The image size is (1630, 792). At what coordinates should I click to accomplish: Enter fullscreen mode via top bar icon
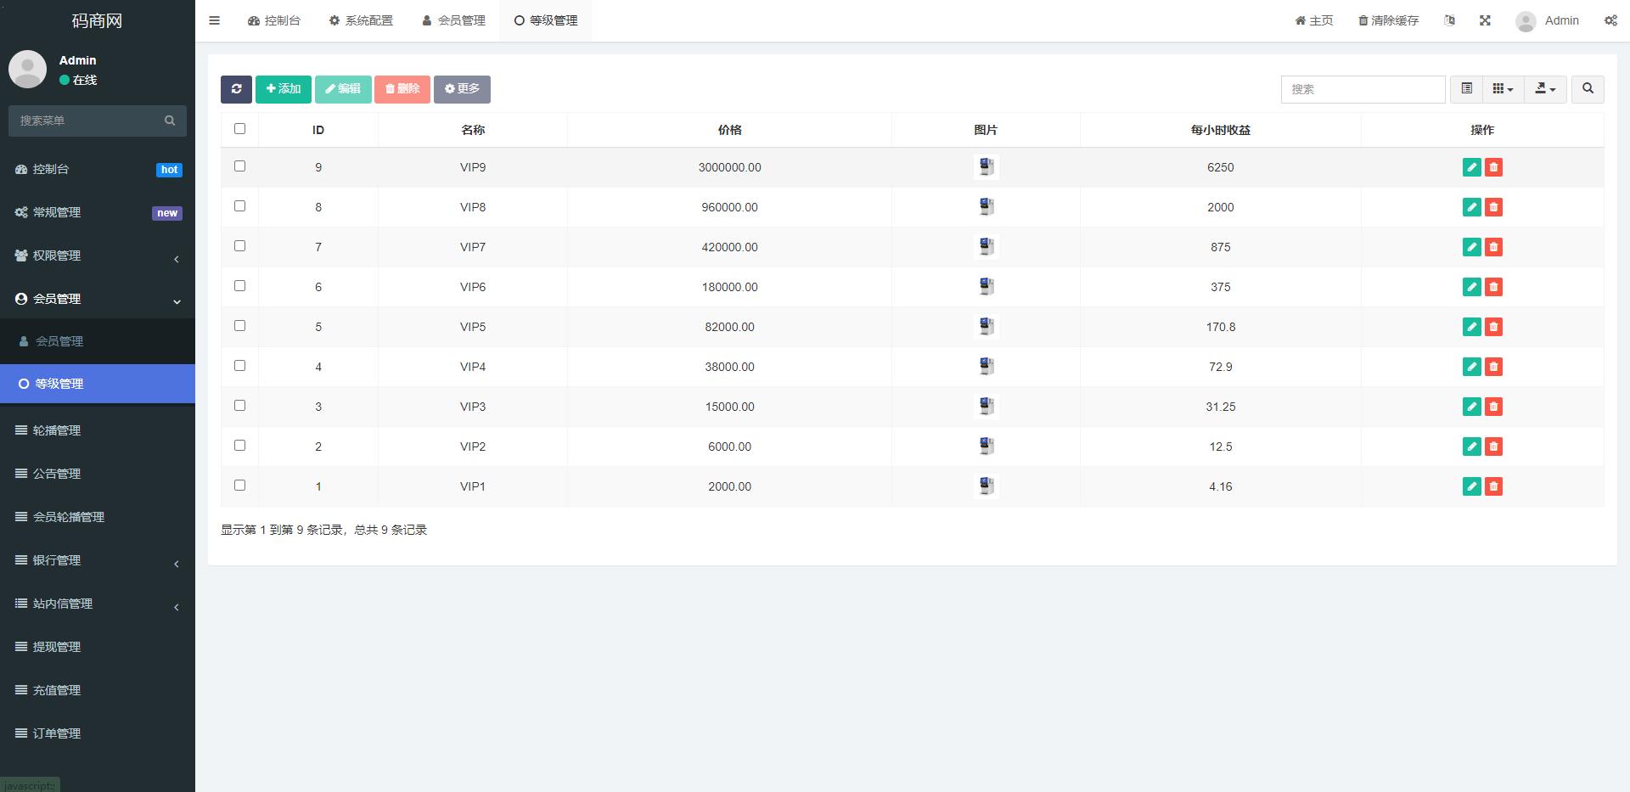coord(1485,20)
